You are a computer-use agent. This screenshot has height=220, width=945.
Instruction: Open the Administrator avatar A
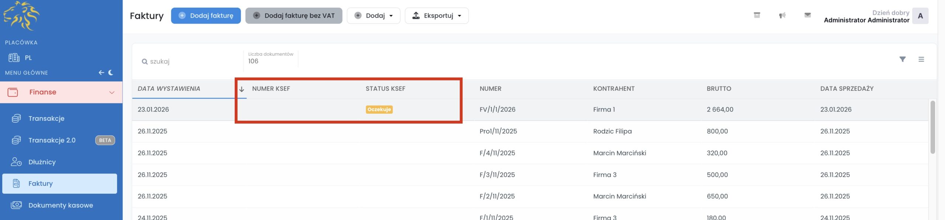coord(920,16)
